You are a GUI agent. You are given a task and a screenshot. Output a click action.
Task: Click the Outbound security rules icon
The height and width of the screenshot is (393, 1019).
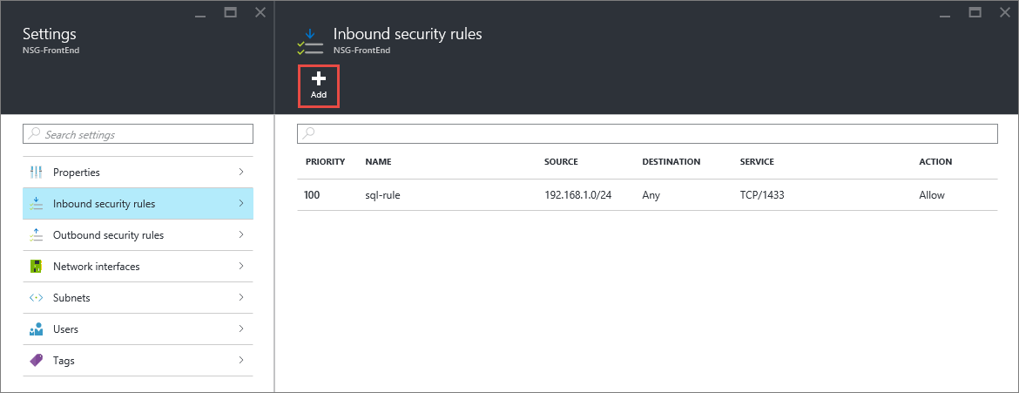coord(37,235)
